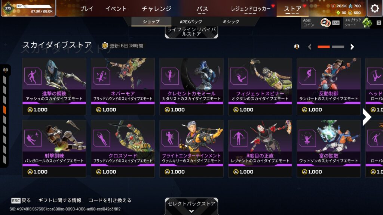Go to next page with right triangle arrow
383x215 pixels.
tap(352, 47)
